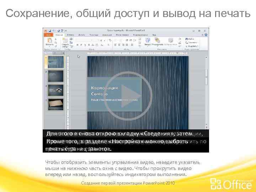Click the Center paragraph alignment icon
The width and height of the screenshot is (256, 192).
pyautogui.click(x=119, y=45)
